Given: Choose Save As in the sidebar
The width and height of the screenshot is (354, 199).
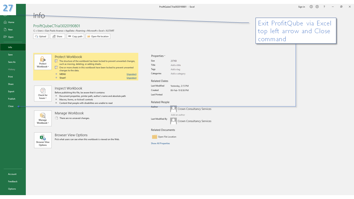Looking at the screenshot, I should click(x=12, y=62).
